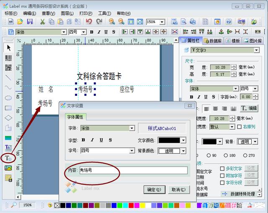Undo the last action
This screenshot has width=268, height=213.
coord(89,21)
